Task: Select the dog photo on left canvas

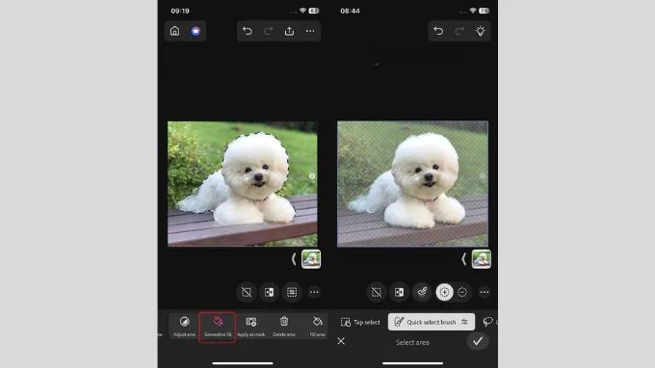Action: click(243, 184)
